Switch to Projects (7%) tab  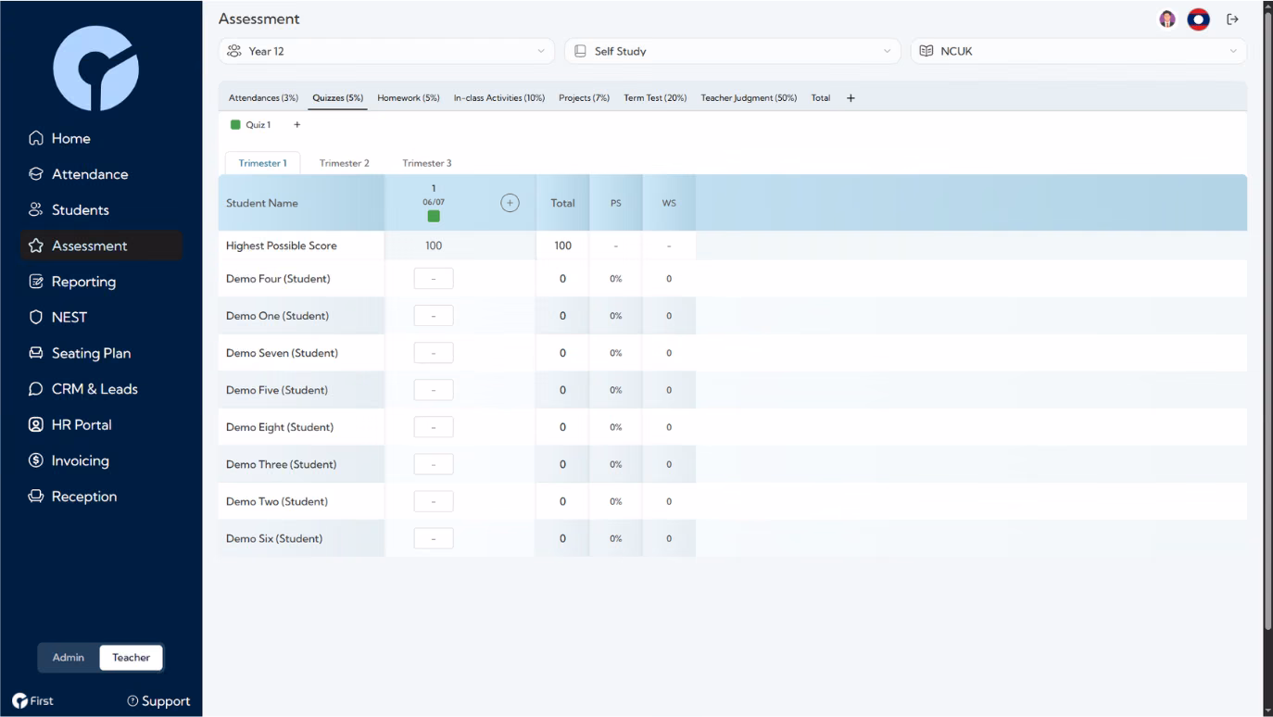click(584, 98)
